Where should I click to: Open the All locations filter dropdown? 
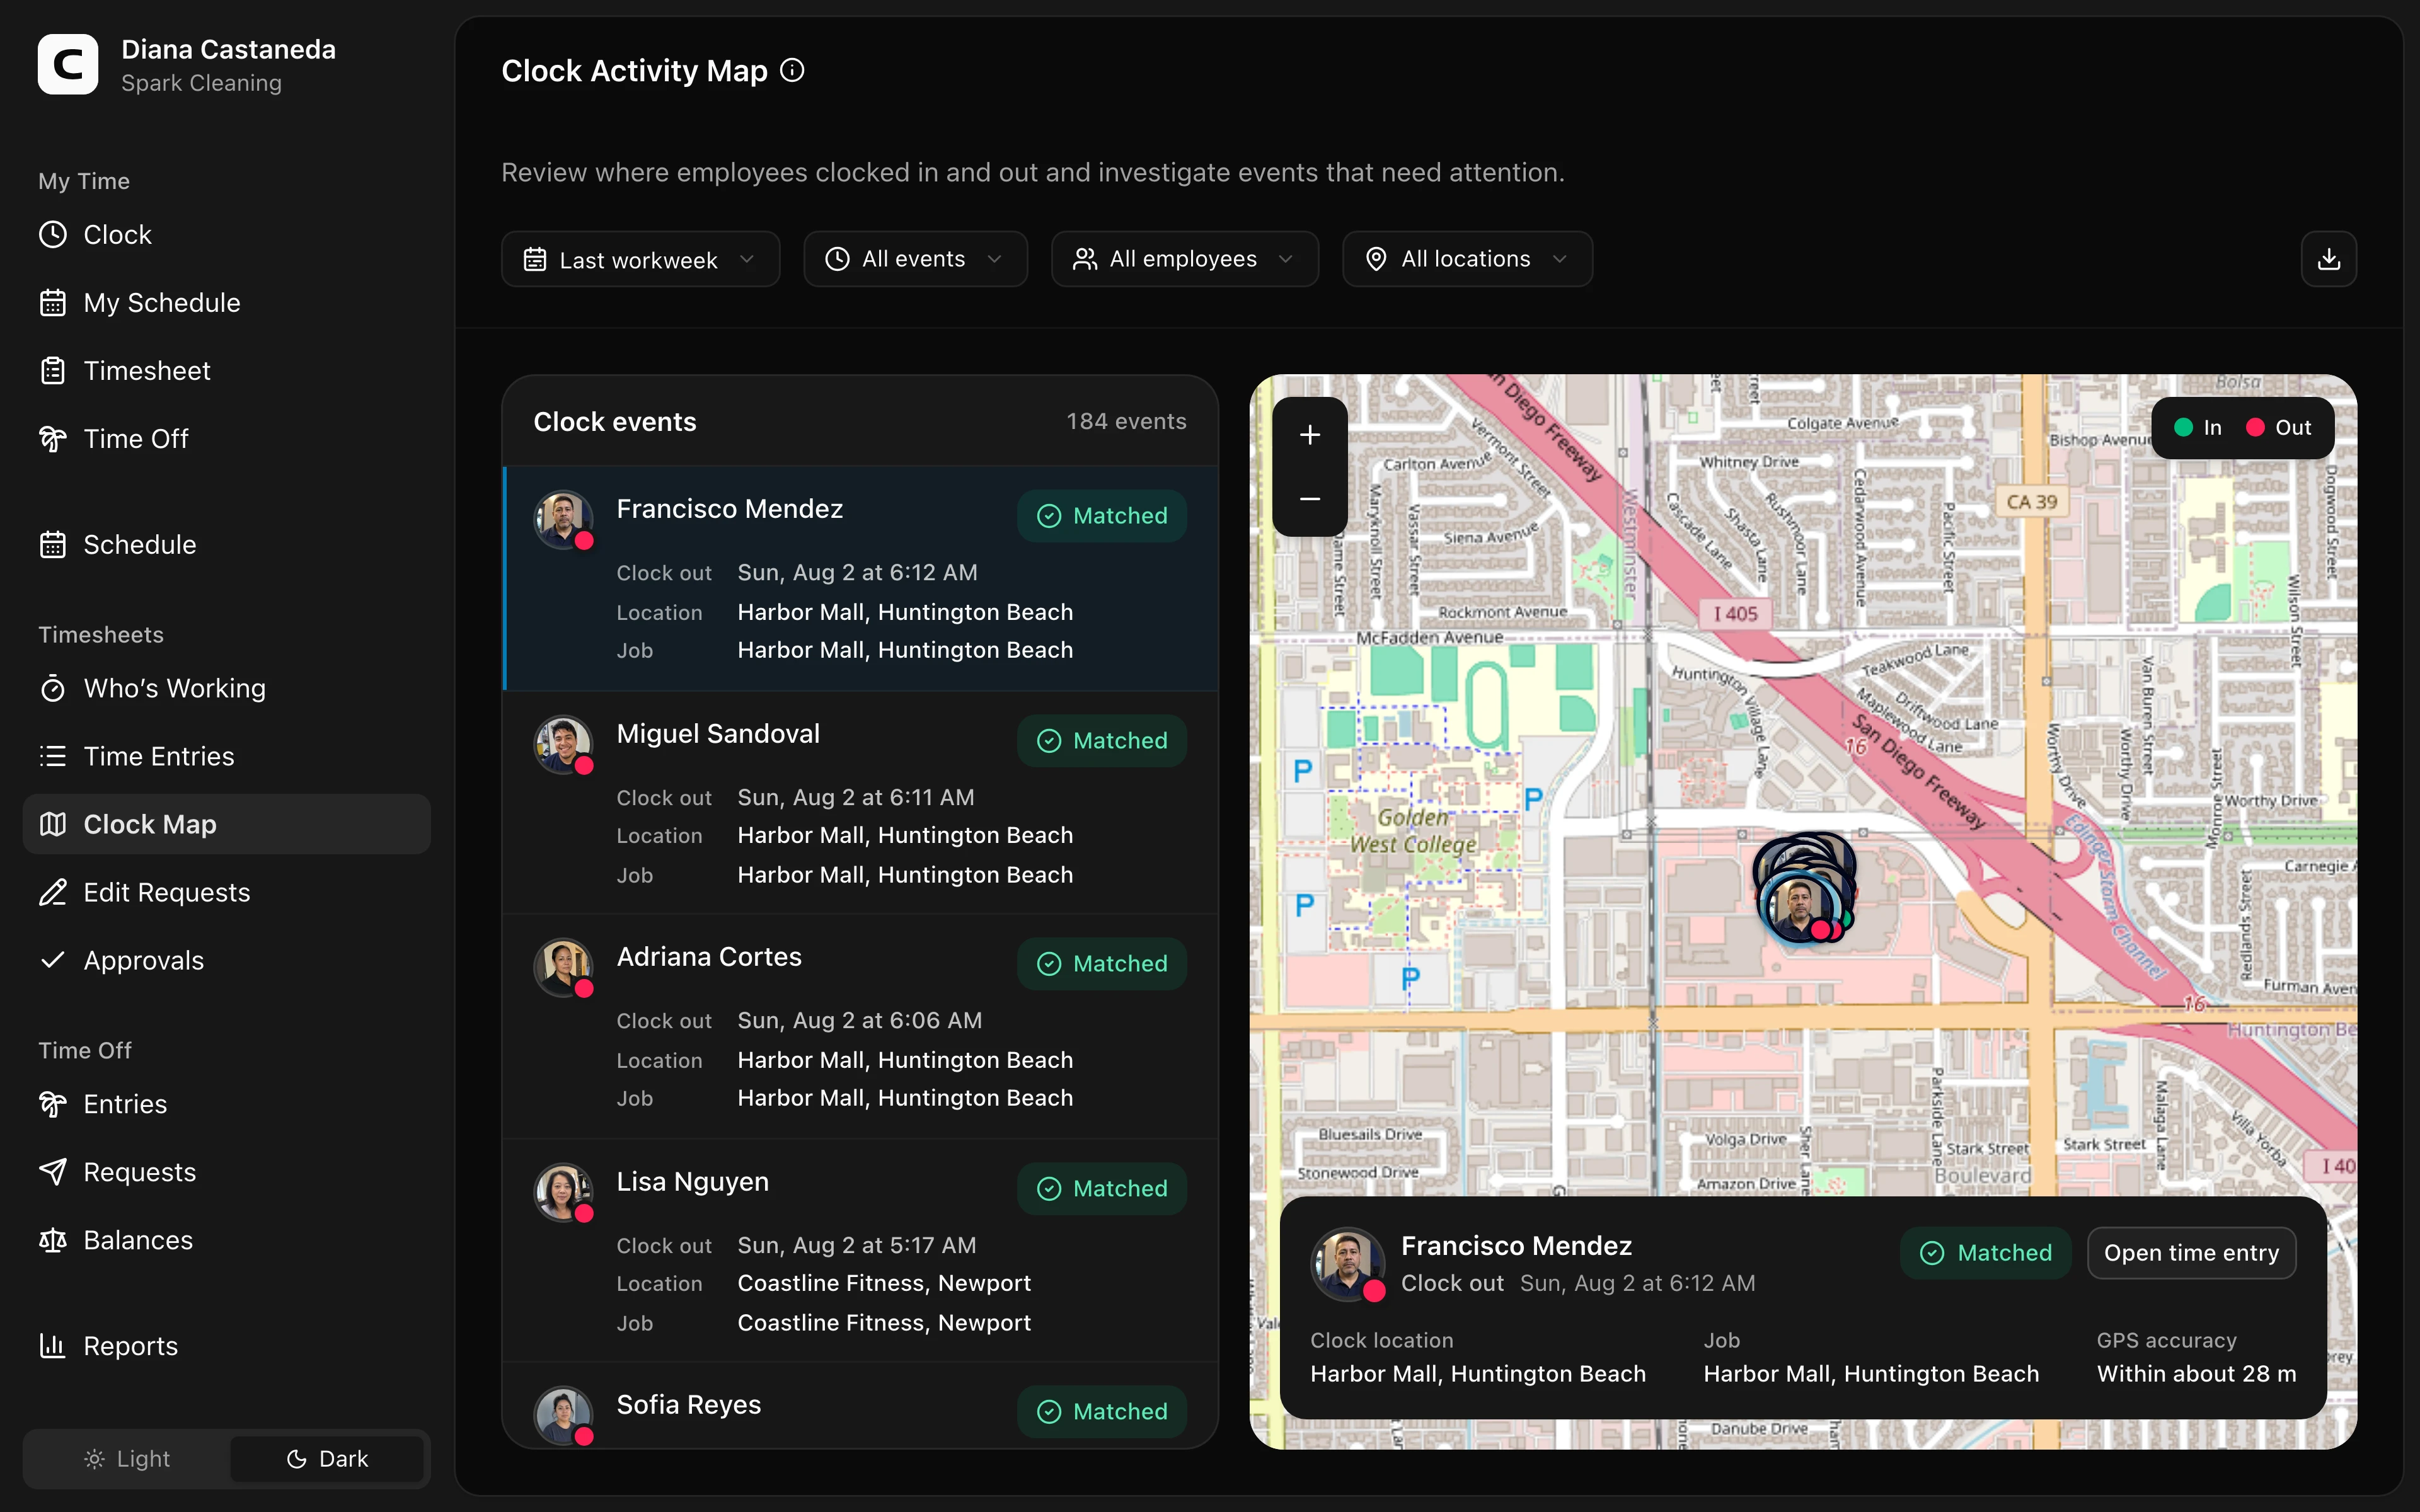pyautogui.click(x=1467, y=260)
